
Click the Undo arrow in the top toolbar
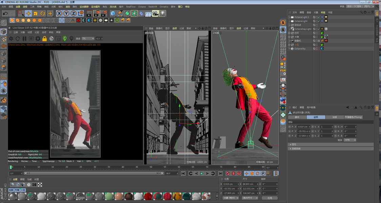tap(5, 14)
